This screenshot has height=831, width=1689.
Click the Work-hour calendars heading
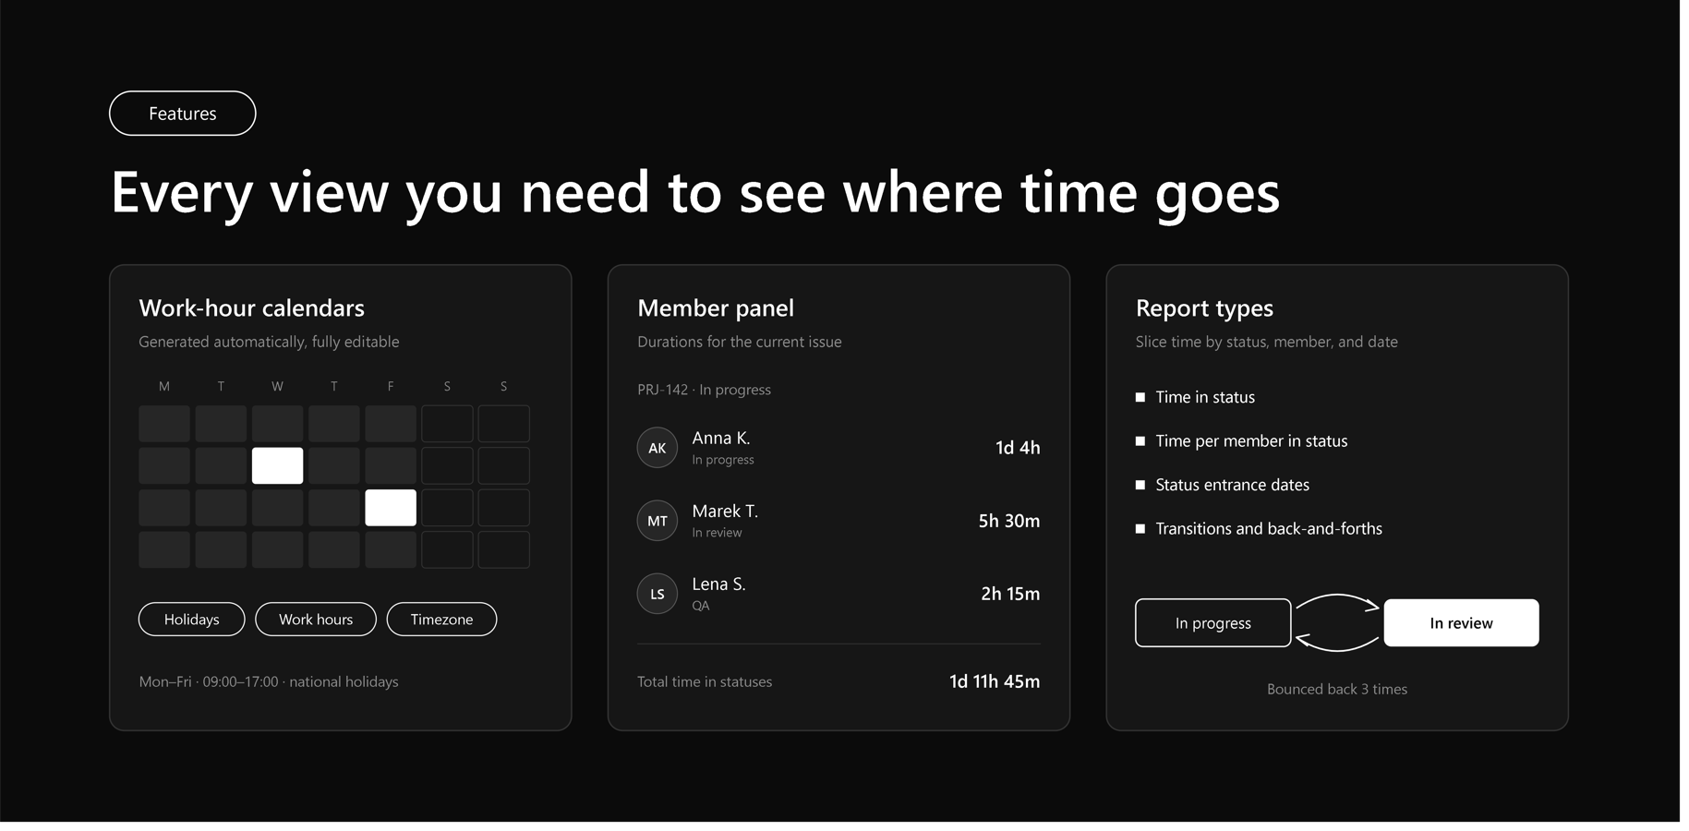251,307
